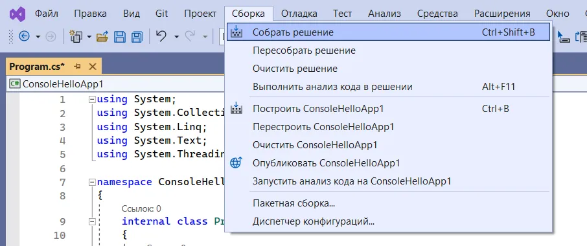The image size is (587, 246).
Task: Choose Опубликовать ConsoleHelloApp1
Action: click(388, 163)
